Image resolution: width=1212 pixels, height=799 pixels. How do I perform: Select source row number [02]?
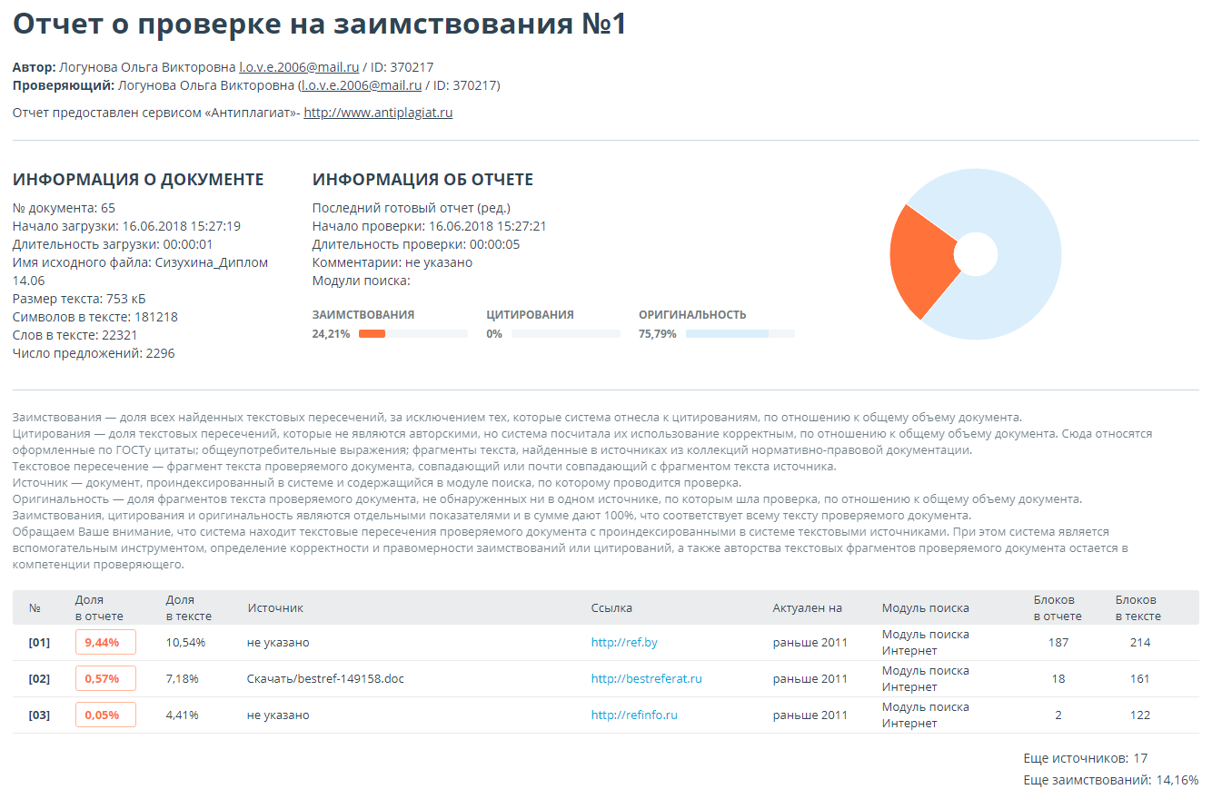(39, 679)
